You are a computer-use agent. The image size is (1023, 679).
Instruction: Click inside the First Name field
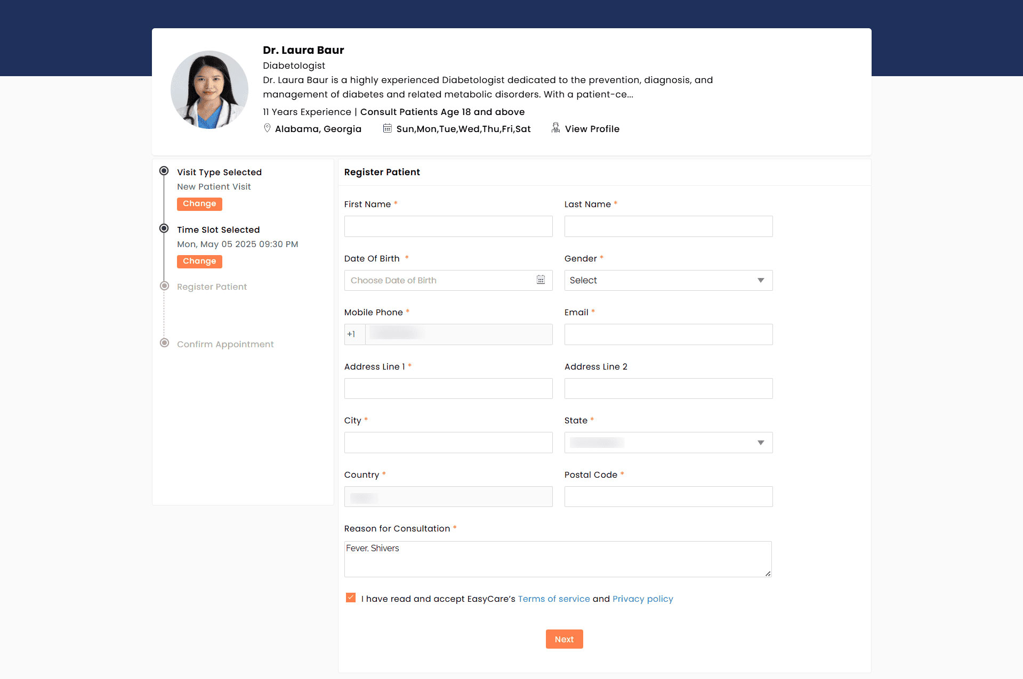pos(448,226)
